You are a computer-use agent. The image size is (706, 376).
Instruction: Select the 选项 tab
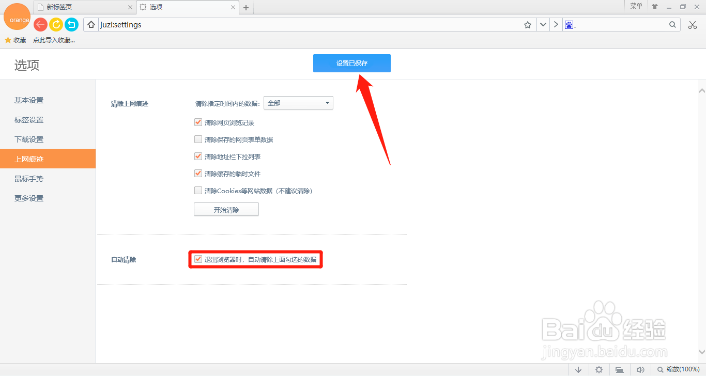click(188, 7)
